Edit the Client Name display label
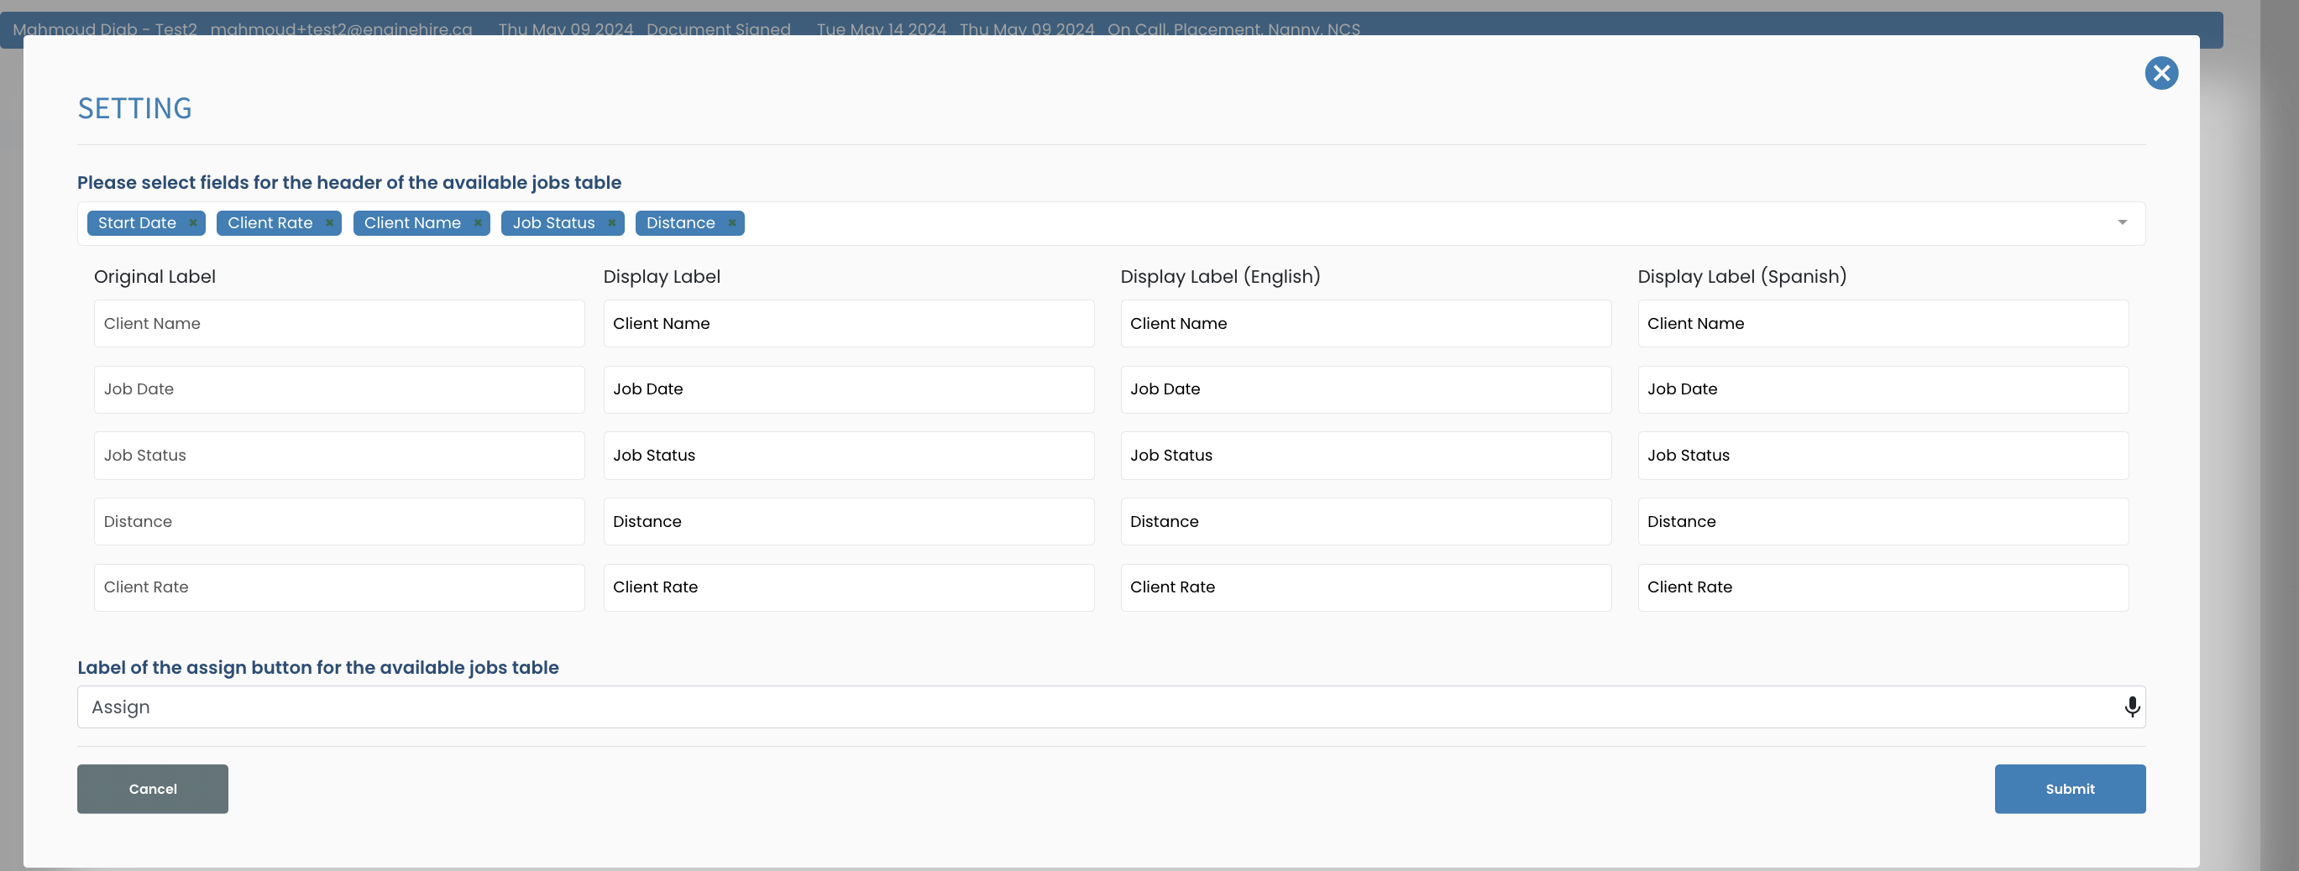2299x871 pixels. [849, 323]
